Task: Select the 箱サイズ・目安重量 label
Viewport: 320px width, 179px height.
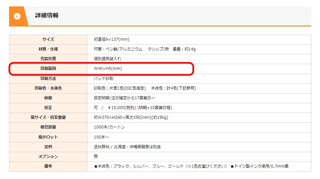Action: coord(48,117)
